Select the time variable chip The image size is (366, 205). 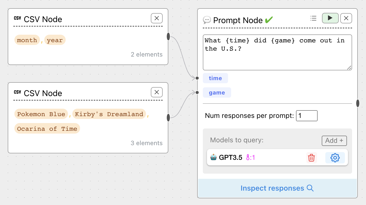point(215,78)
